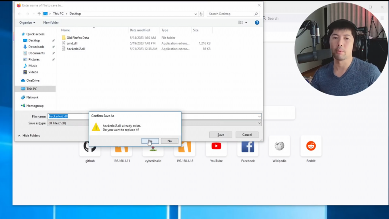Sort files by Date modified column

139,30
